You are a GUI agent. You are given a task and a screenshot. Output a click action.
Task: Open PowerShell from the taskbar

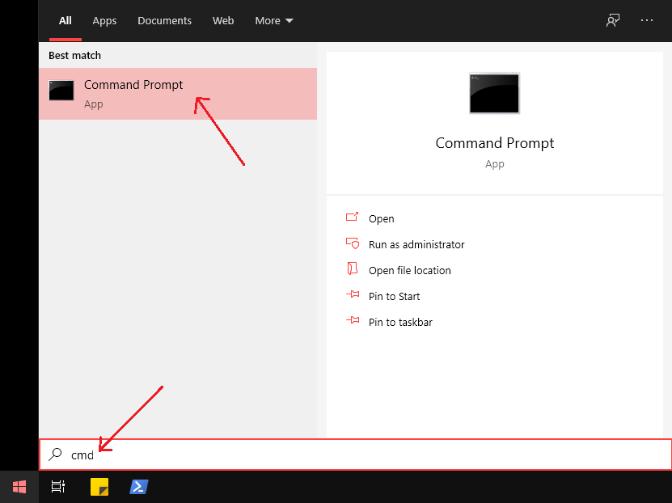click(139, 487)
